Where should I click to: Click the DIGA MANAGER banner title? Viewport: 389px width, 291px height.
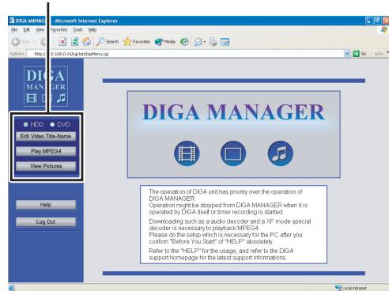(233, 112)
